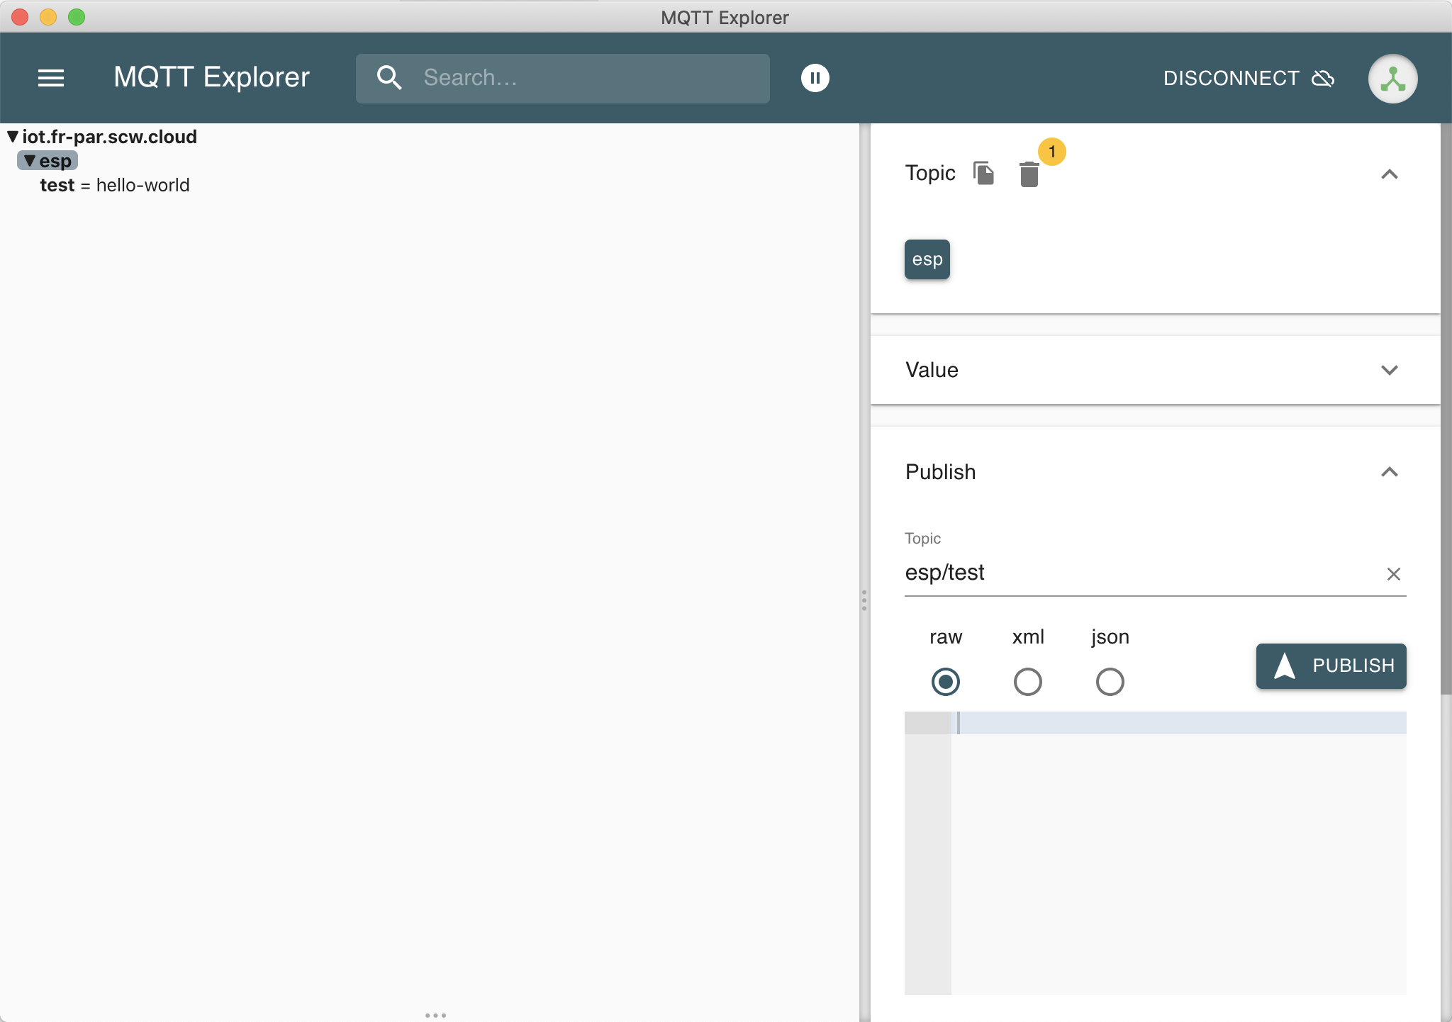Click the search magnifier icon

(x=389, y=78)
